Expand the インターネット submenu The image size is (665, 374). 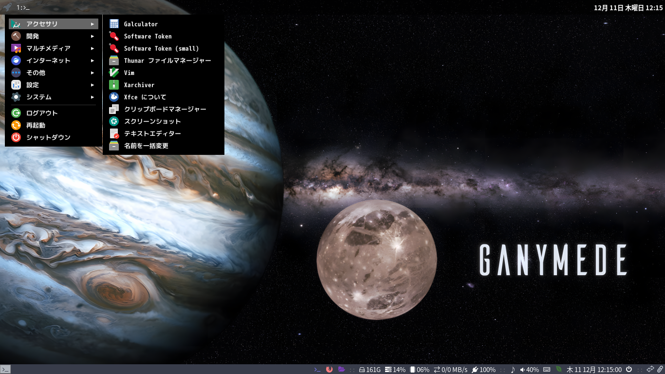coord(54,60)
